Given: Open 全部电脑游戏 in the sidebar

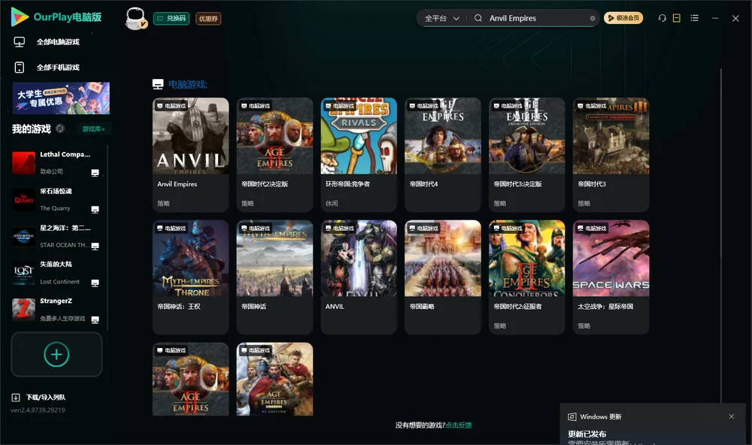Looking at the screenshot, I should 58,42.
